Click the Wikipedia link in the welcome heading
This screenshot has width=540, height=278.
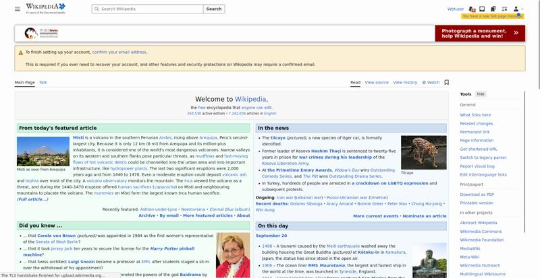pos(250,100)
